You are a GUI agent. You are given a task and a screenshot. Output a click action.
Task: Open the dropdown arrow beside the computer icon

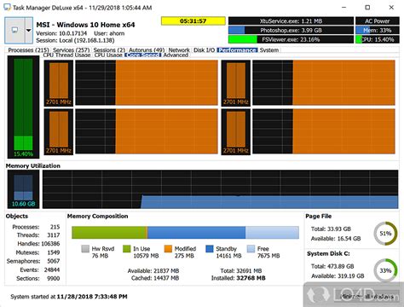(29, 30)
